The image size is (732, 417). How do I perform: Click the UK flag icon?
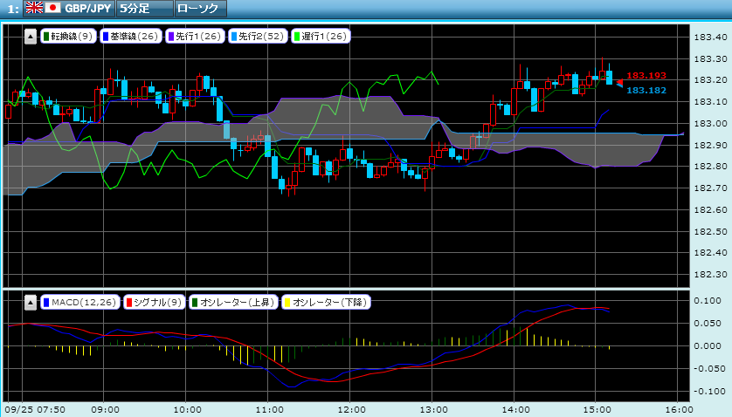(x=34, y=8)
